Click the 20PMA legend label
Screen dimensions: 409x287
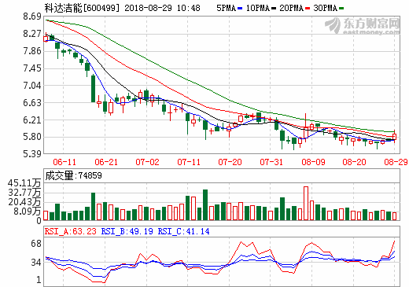click(292, 8)
